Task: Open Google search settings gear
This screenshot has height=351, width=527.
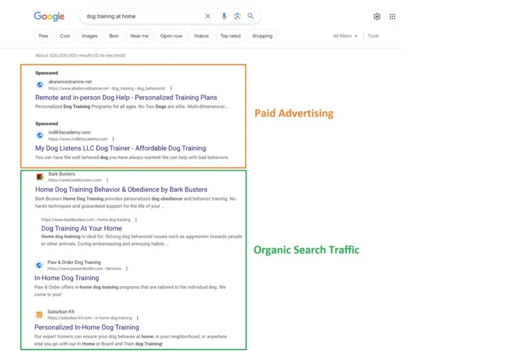Action: (377, 16)
